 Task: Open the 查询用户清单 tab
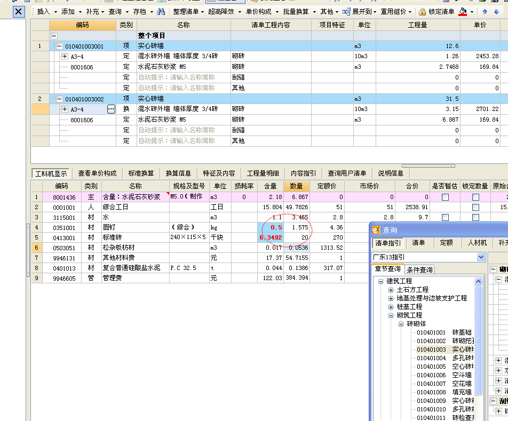click(347, 173)
